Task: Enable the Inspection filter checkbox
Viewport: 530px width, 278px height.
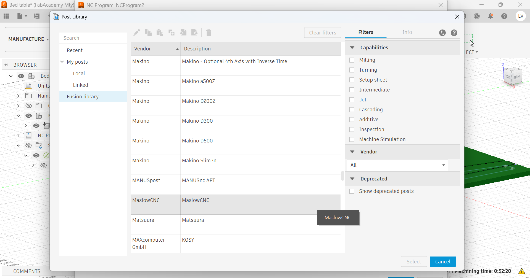Action: pyautogui.click(x=352, y=129)
